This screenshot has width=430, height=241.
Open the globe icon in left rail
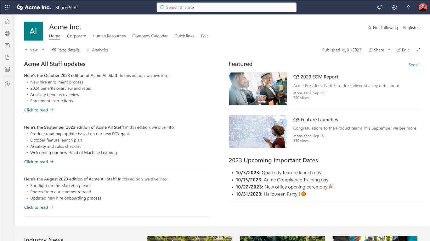click(7, 34)
